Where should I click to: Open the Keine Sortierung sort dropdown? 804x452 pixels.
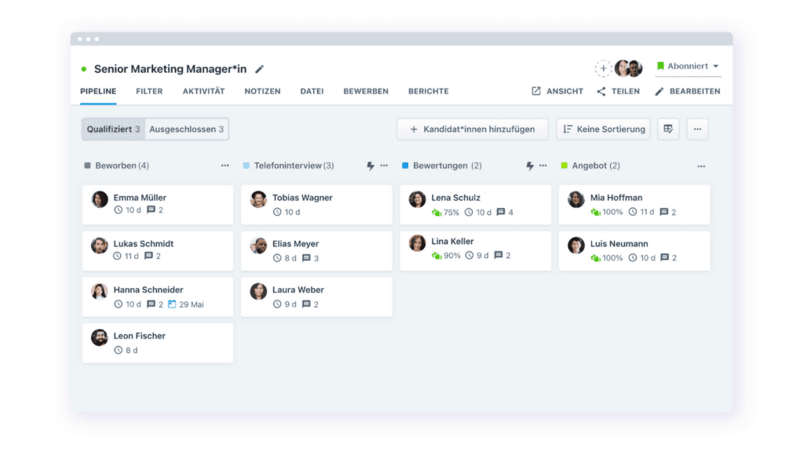coord(604,129)
